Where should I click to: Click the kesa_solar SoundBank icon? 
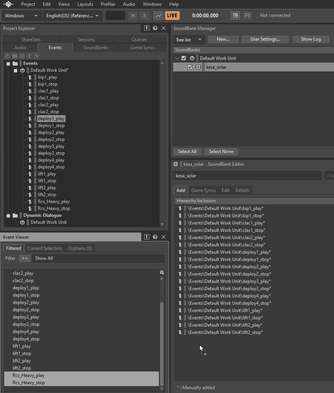coord(198,67)
